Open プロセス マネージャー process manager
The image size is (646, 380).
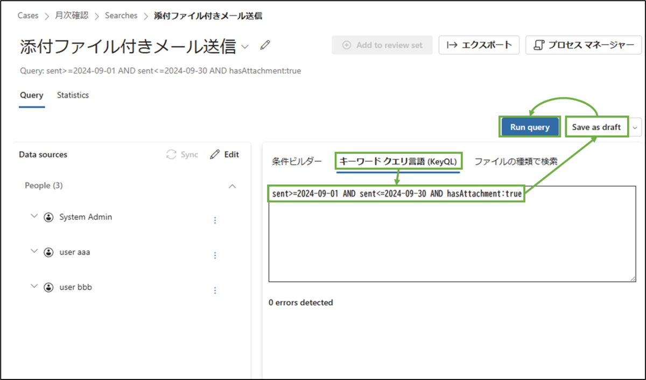click(x=584, y=45)
